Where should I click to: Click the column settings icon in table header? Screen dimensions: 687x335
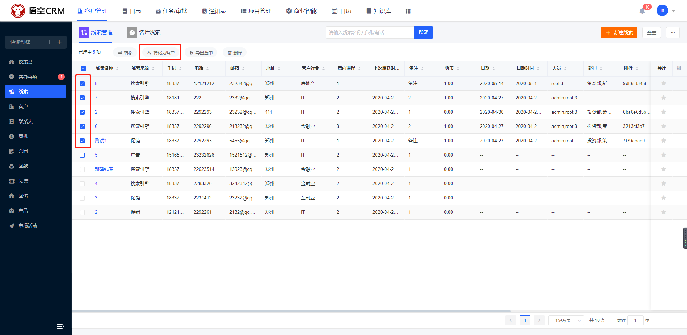[x=679, y=68]
